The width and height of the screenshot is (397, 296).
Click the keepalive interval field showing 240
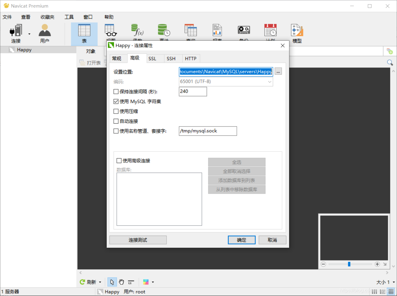point(193,91)
